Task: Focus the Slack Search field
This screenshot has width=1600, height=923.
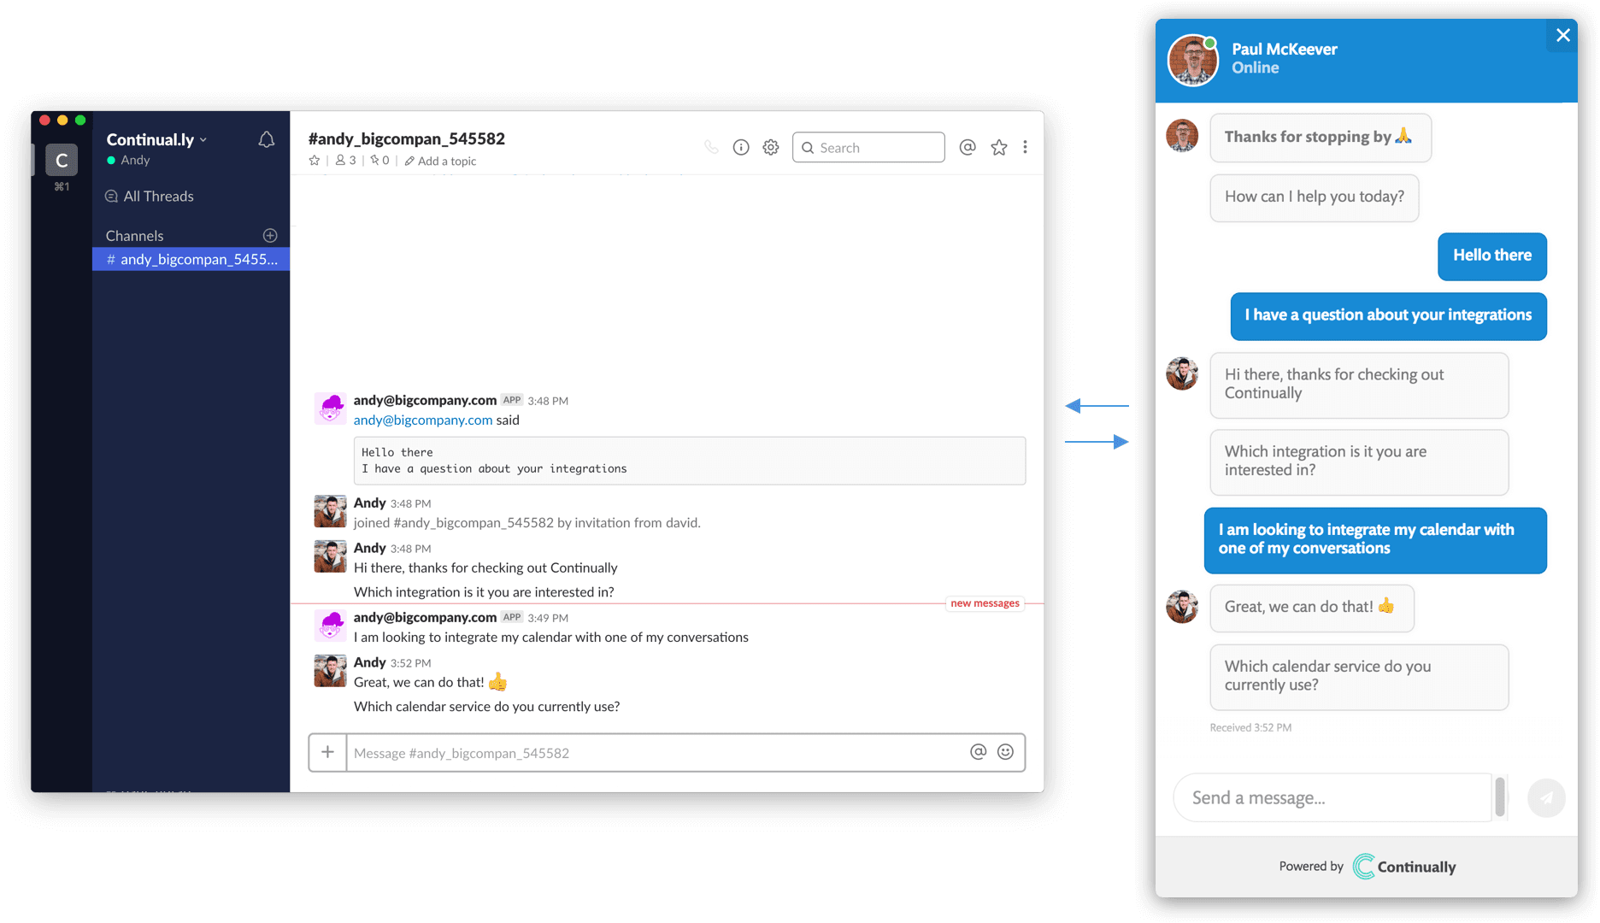Action: (868, 147)
